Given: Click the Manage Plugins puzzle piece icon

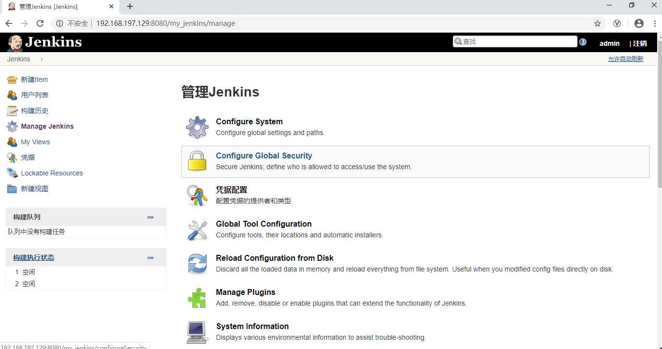Looking at the screenshot, I should point(197,298).
